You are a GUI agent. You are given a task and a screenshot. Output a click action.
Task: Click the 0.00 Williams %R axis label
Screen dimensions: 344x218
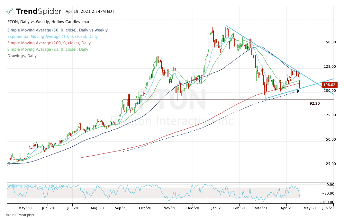coord(330,185)
